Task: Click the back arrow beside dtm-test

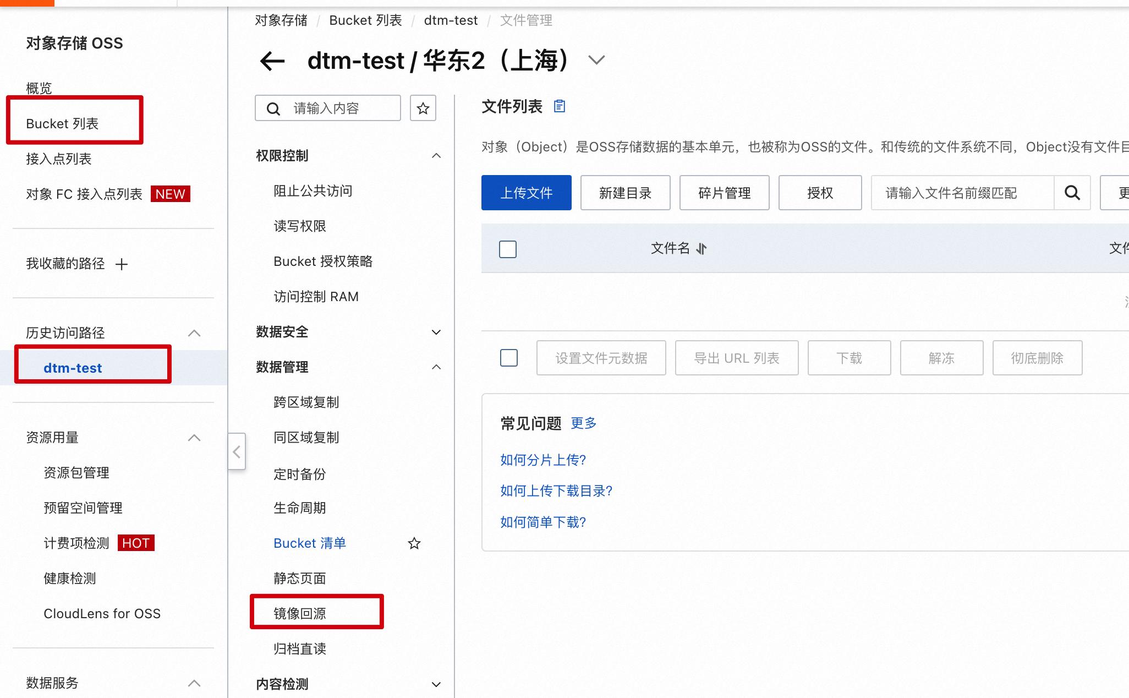Action: pos(272,61)
